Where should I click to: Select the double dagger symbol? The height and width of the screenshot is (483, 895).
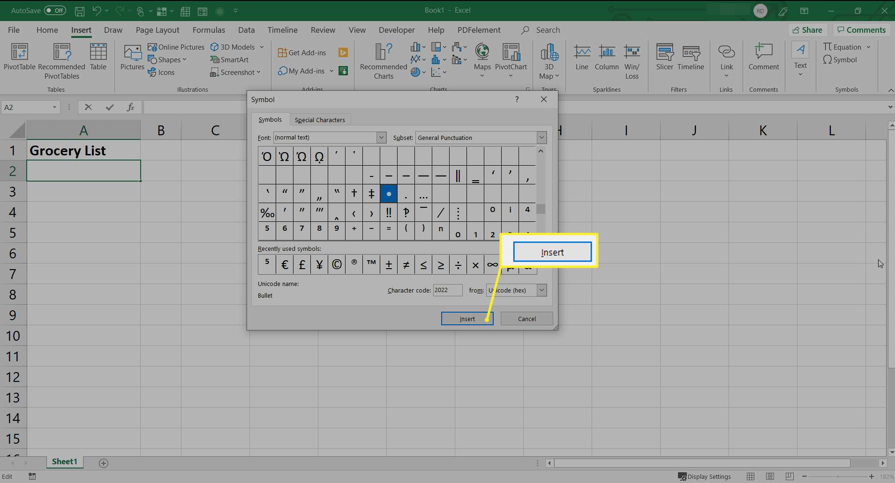click(371, 193)
